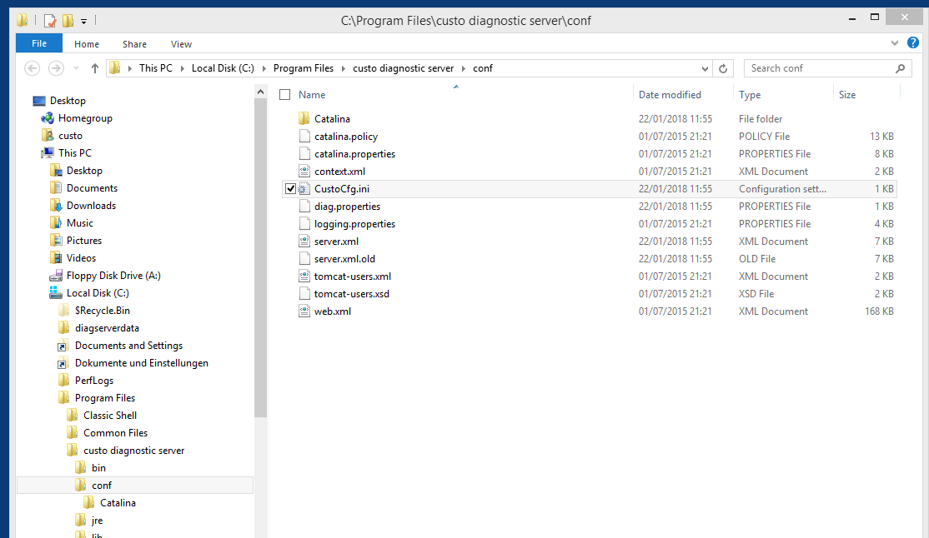Toggle the select-all checkbox beside the Name header
This screenshot has width=929, height=538.
[x=285, y=95]
